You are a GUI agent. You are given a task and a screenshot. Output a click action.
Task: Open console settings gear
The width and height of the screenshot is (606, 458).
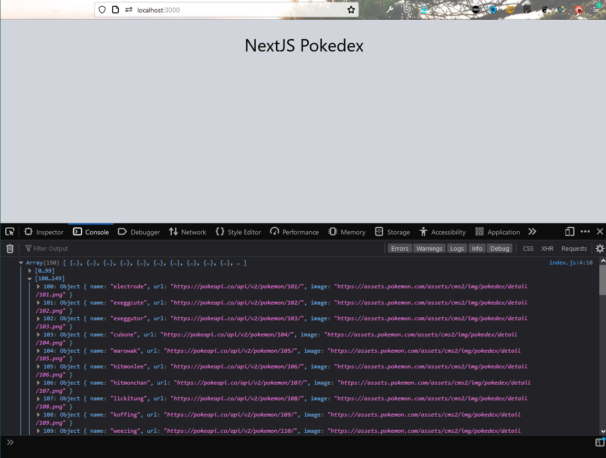(x=600, y=248)
